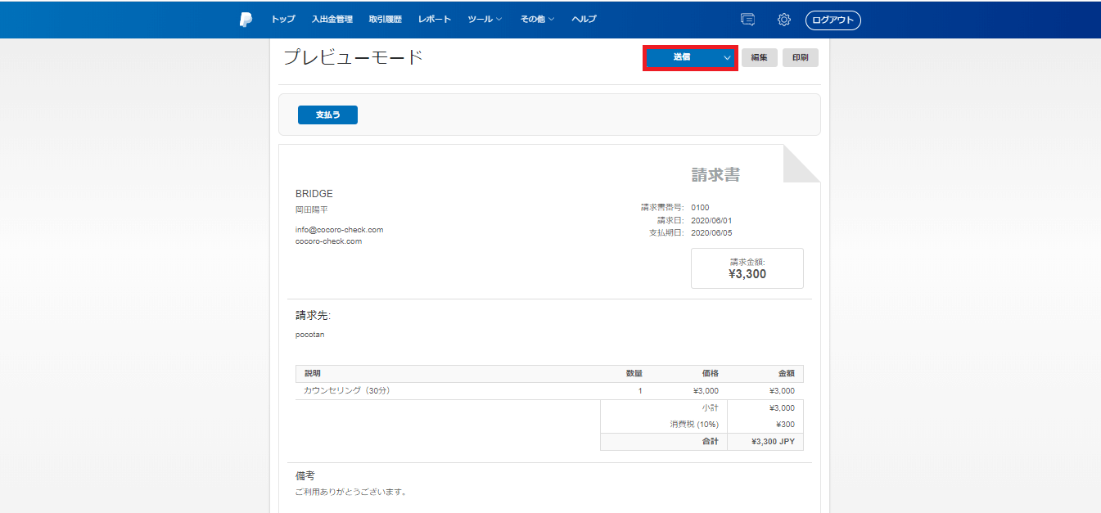
Task: Go to the トップ page
Action: tap(283, 20)
